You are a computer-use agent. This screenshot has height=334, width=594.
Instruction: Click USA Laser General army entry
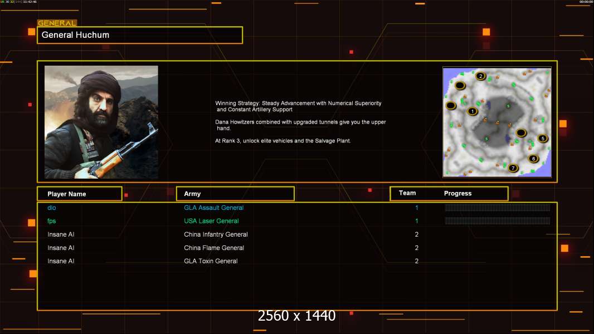[x=211, y=221]
